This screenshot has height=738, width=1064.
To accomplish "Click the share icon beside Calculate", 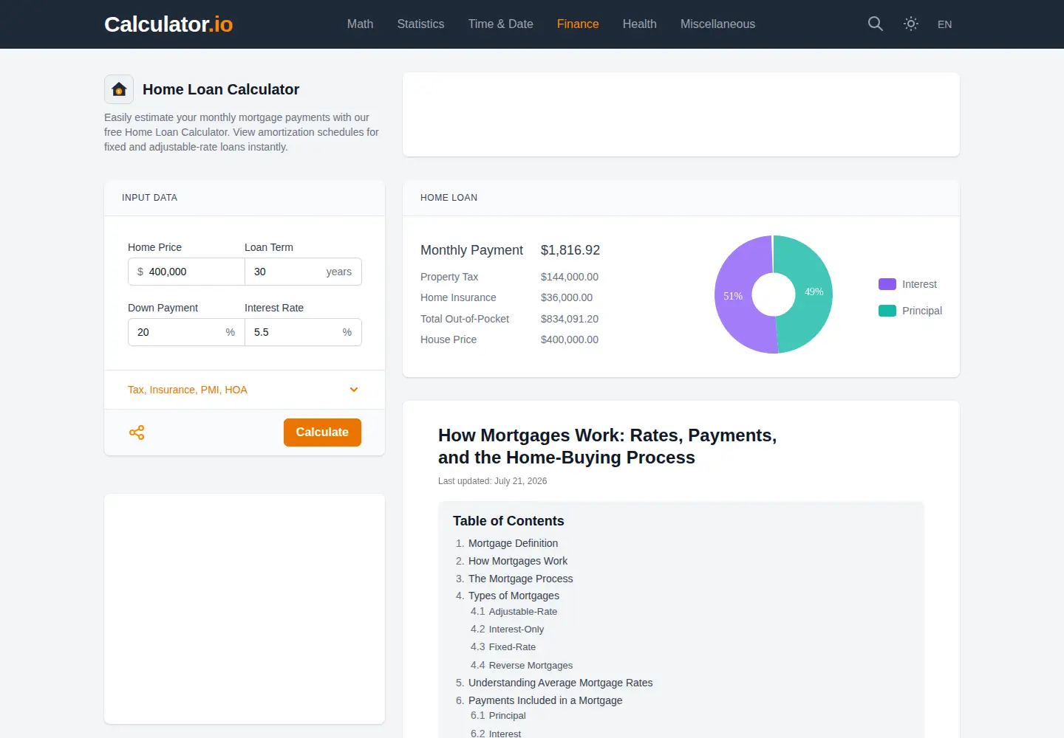I will pos(137,432).
